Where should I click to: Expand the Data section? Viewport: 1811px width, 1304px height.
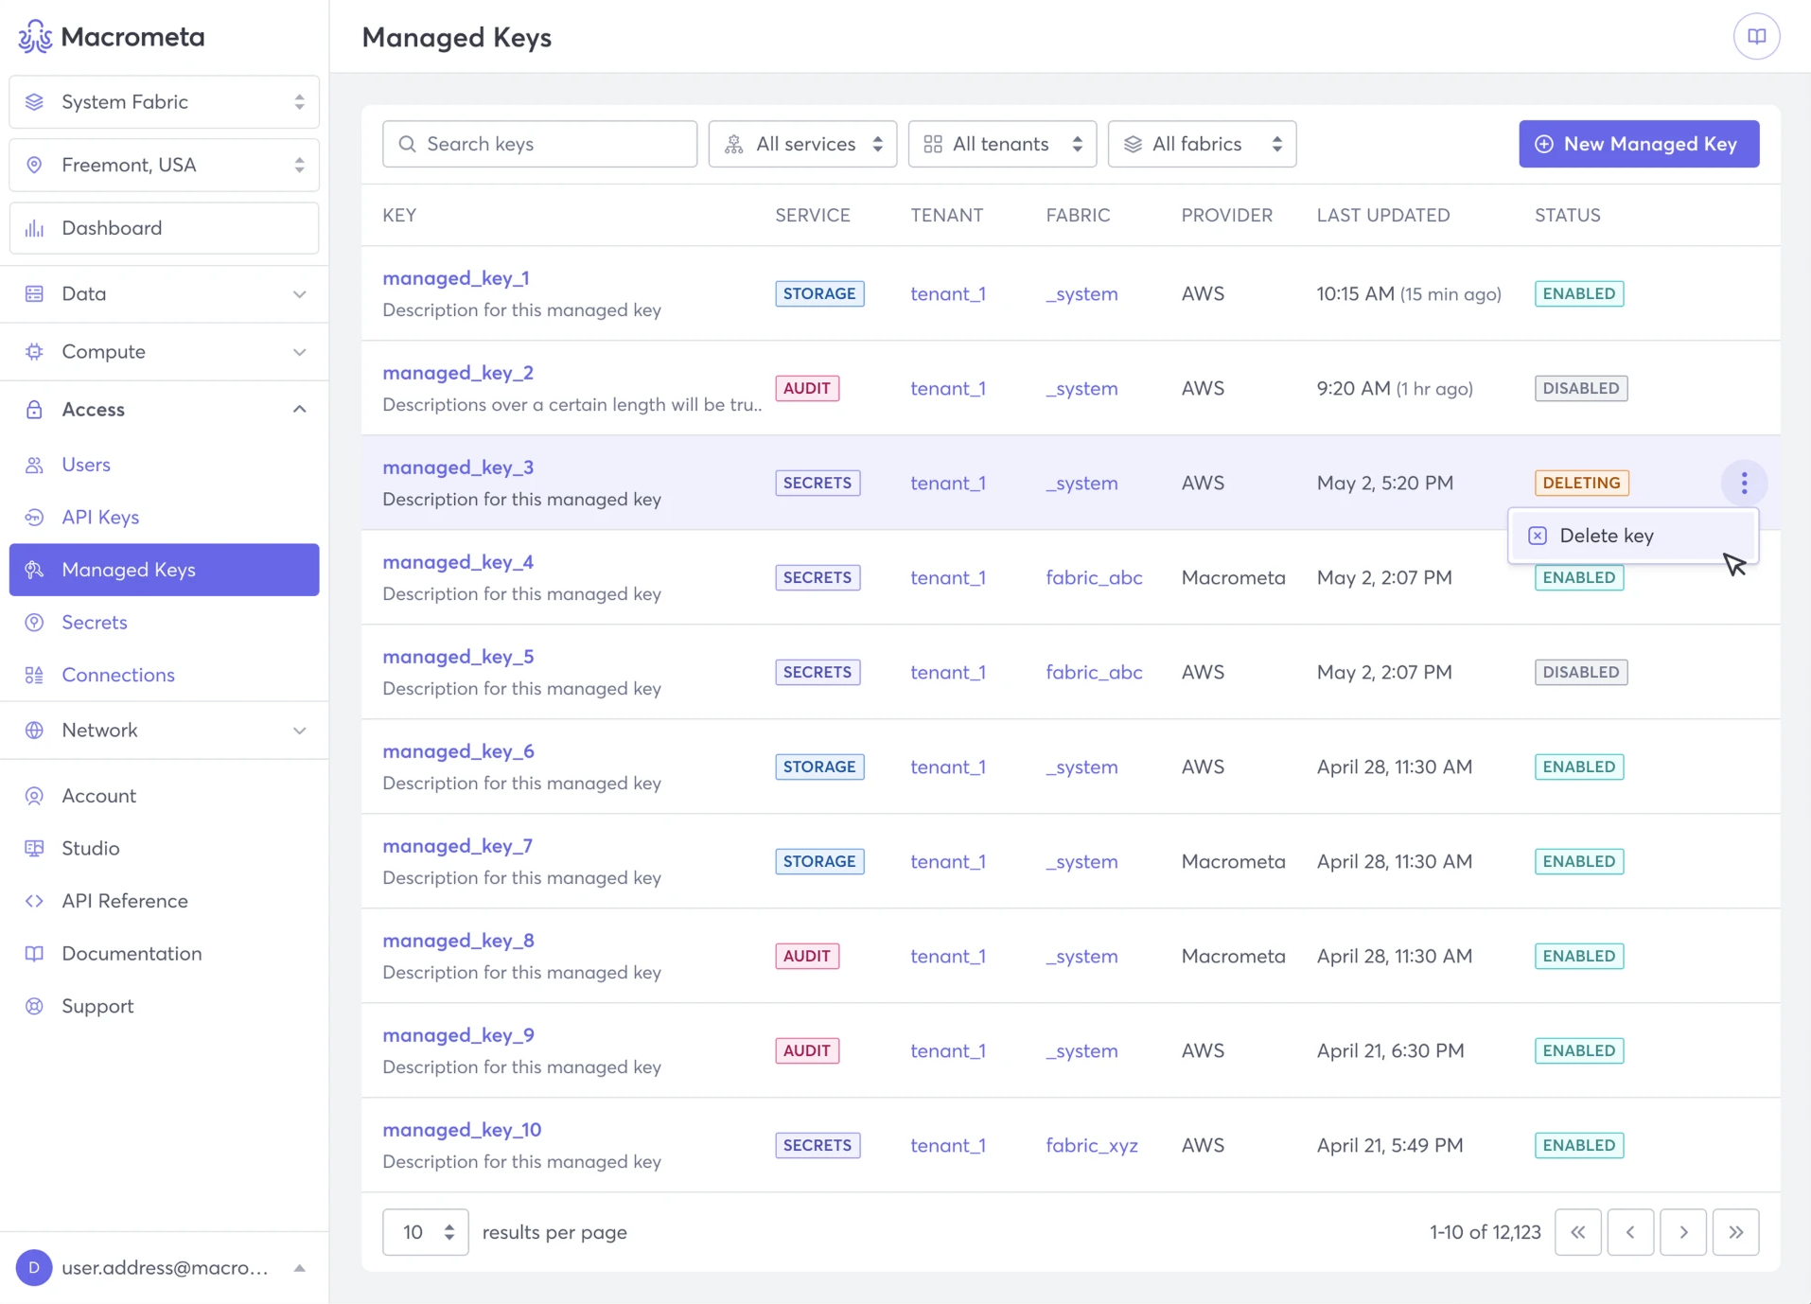point(164,293)
